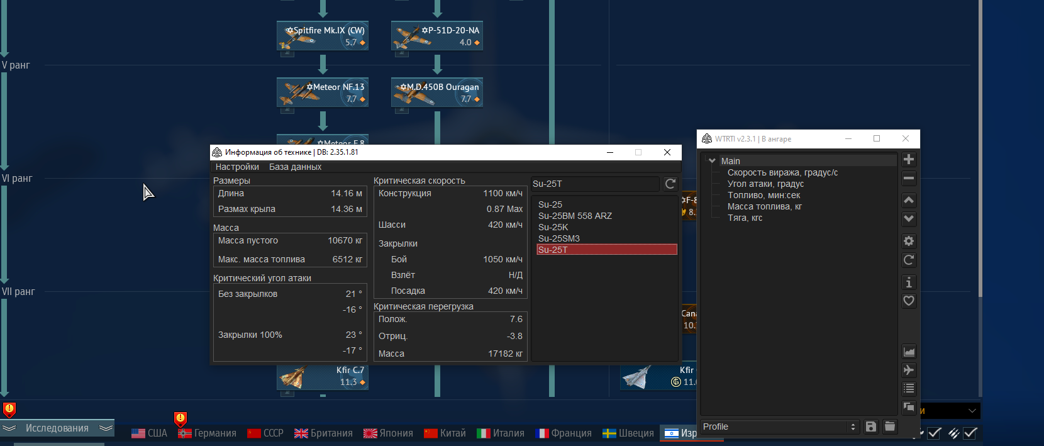Select Скорость виража tree item
1044x446 pixels.
[782, 172]
